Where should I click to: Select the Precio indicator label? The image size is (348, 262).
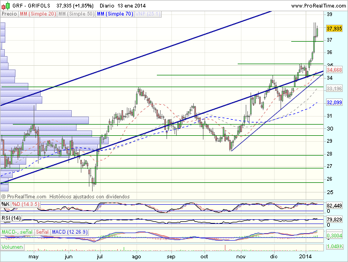[x=9, y=14]
